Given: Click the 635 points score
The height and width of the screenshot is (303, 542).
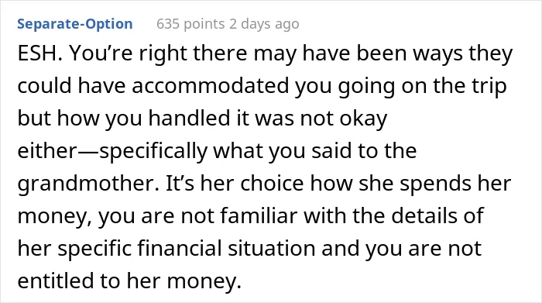Looking at the screenshot, I should pos(190,24).
